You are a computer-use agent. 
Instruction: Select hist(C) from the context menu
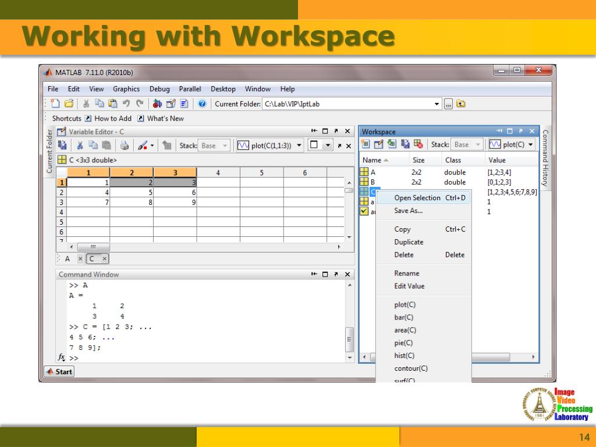click(x=424, y=356)
